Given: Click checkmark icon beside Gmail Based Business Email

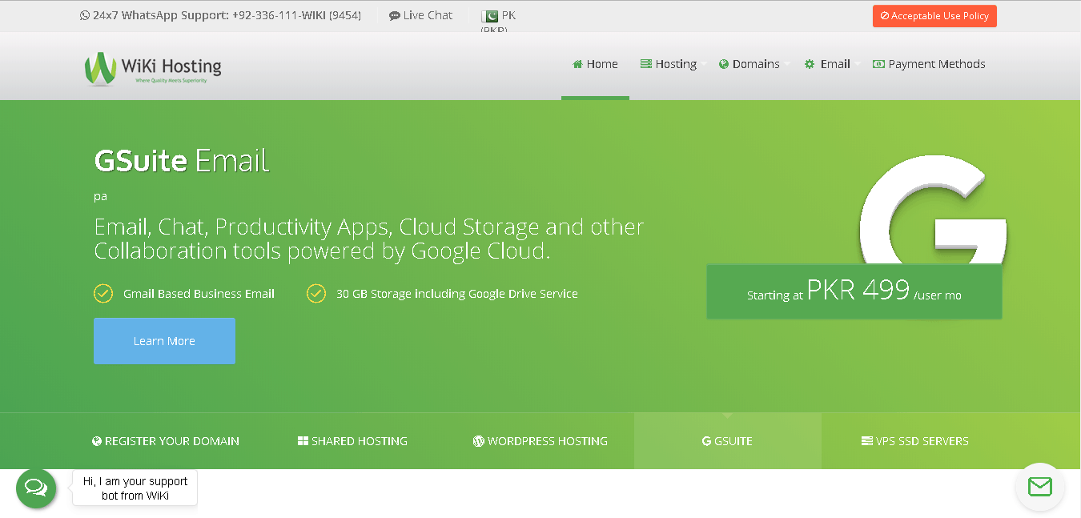Looking at the screenshot, I should coord(103,294).
